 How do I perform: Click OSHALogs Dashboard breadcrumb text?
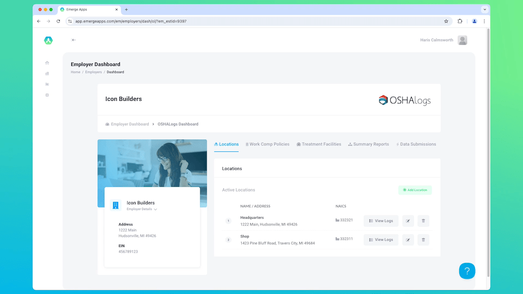(178, 124)
